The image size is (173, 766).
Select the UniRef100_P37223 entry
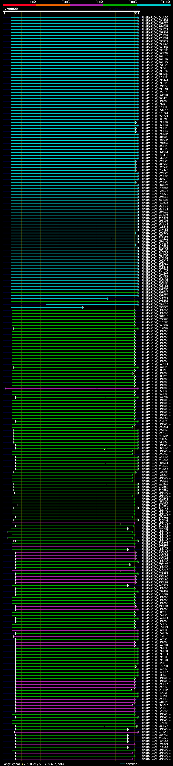click(x=155, y=158)
